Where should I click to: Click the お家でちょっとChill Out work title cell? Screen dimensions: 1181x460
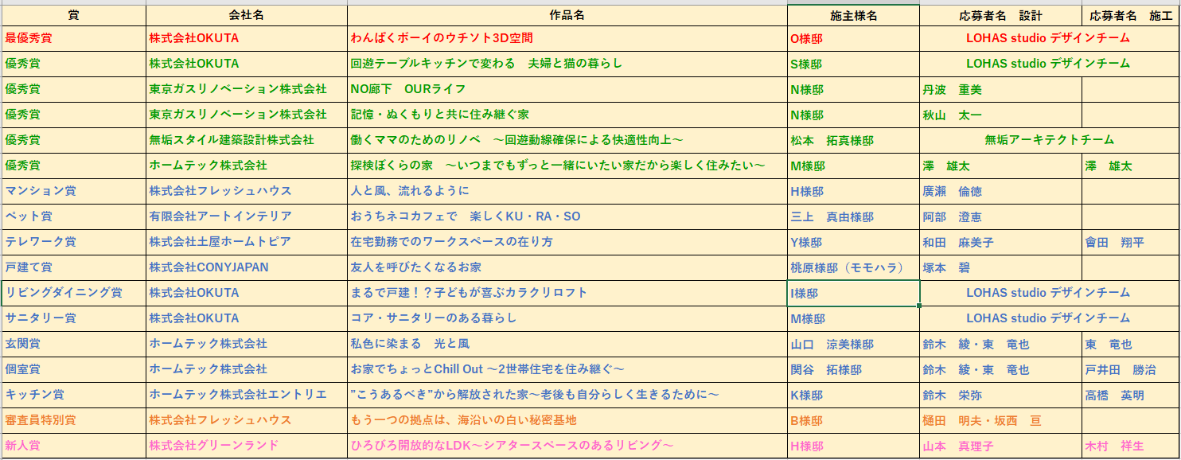point(567,369)
